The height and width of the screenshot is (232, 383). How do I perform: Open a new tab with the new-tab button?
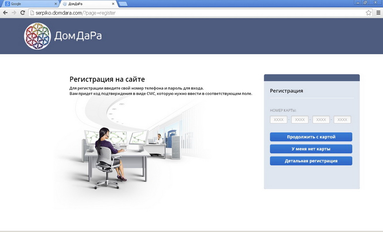coord(123,4)
